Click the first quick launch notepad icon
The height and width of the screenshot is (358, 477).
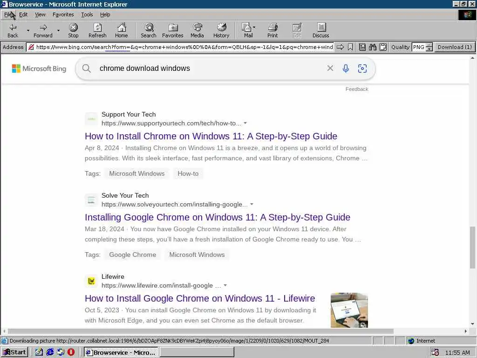pyautogui.click(x=39, y=352)
